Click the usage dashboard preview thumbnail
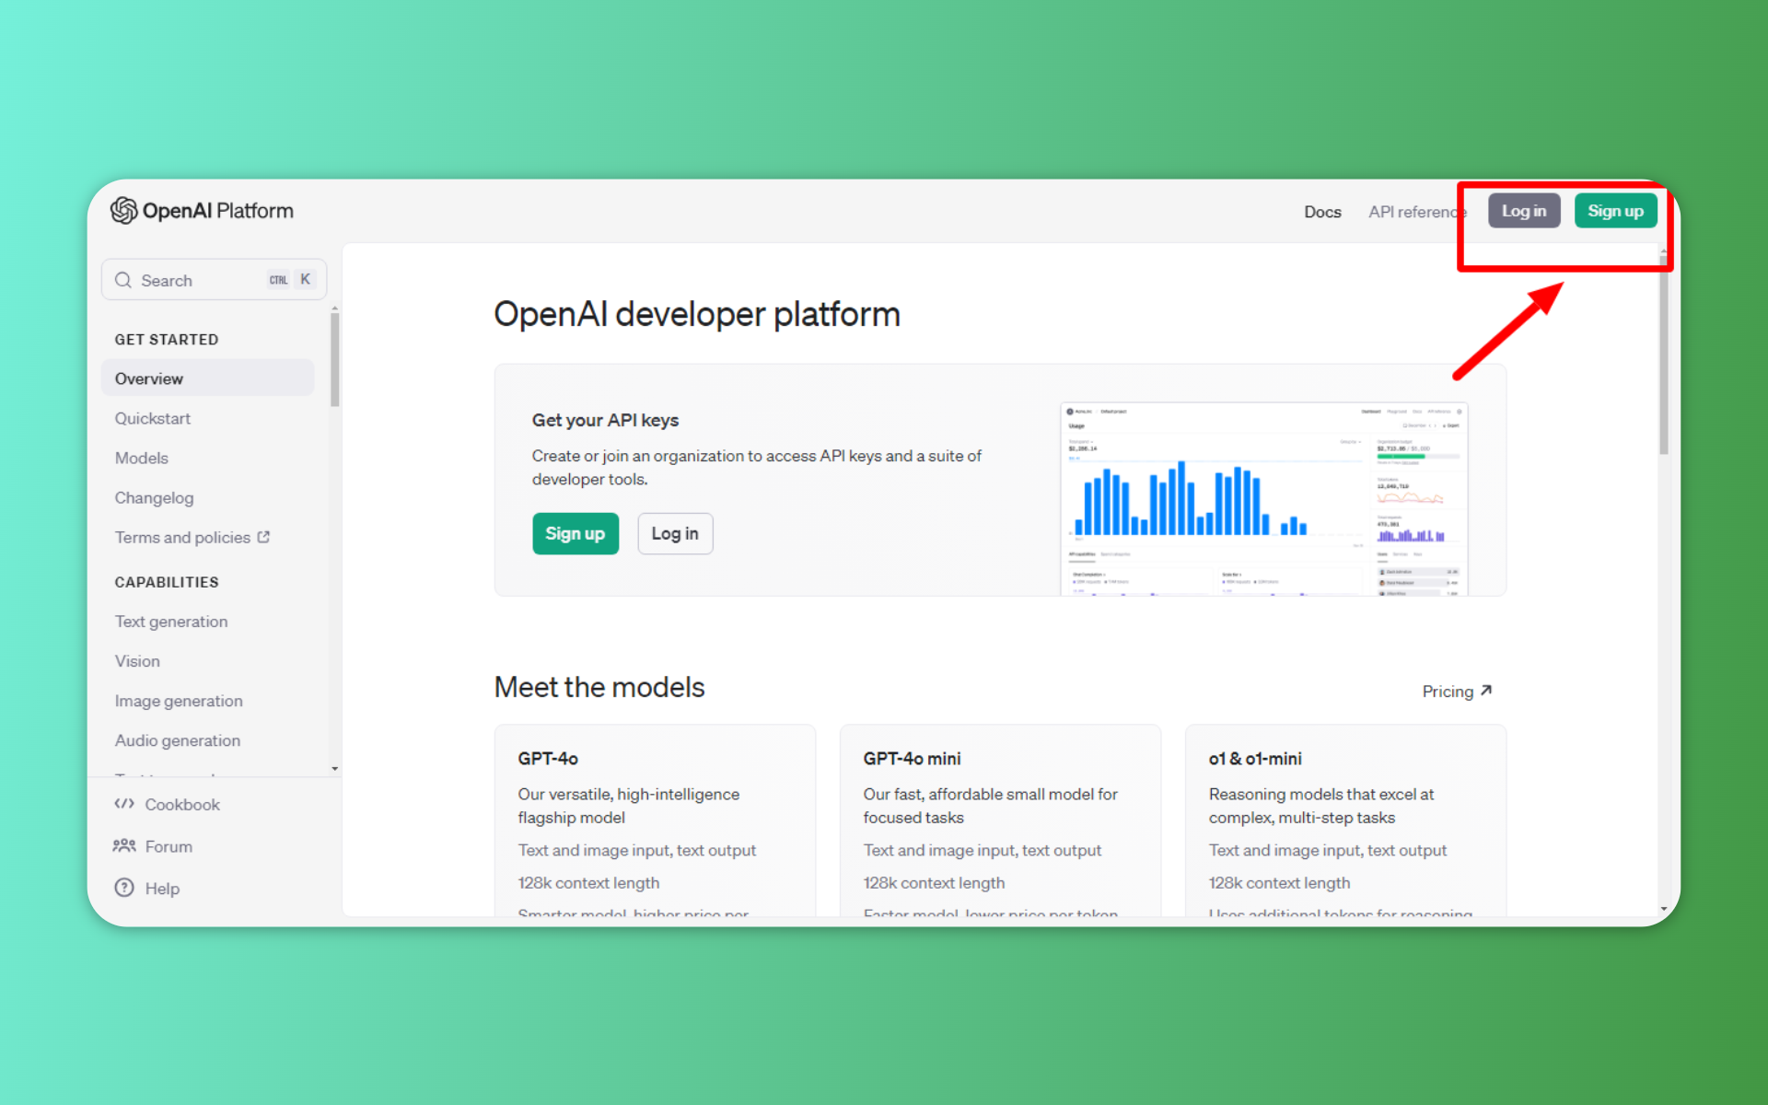Viewport: 1768px width, 1105px height. click(1263, 498)
